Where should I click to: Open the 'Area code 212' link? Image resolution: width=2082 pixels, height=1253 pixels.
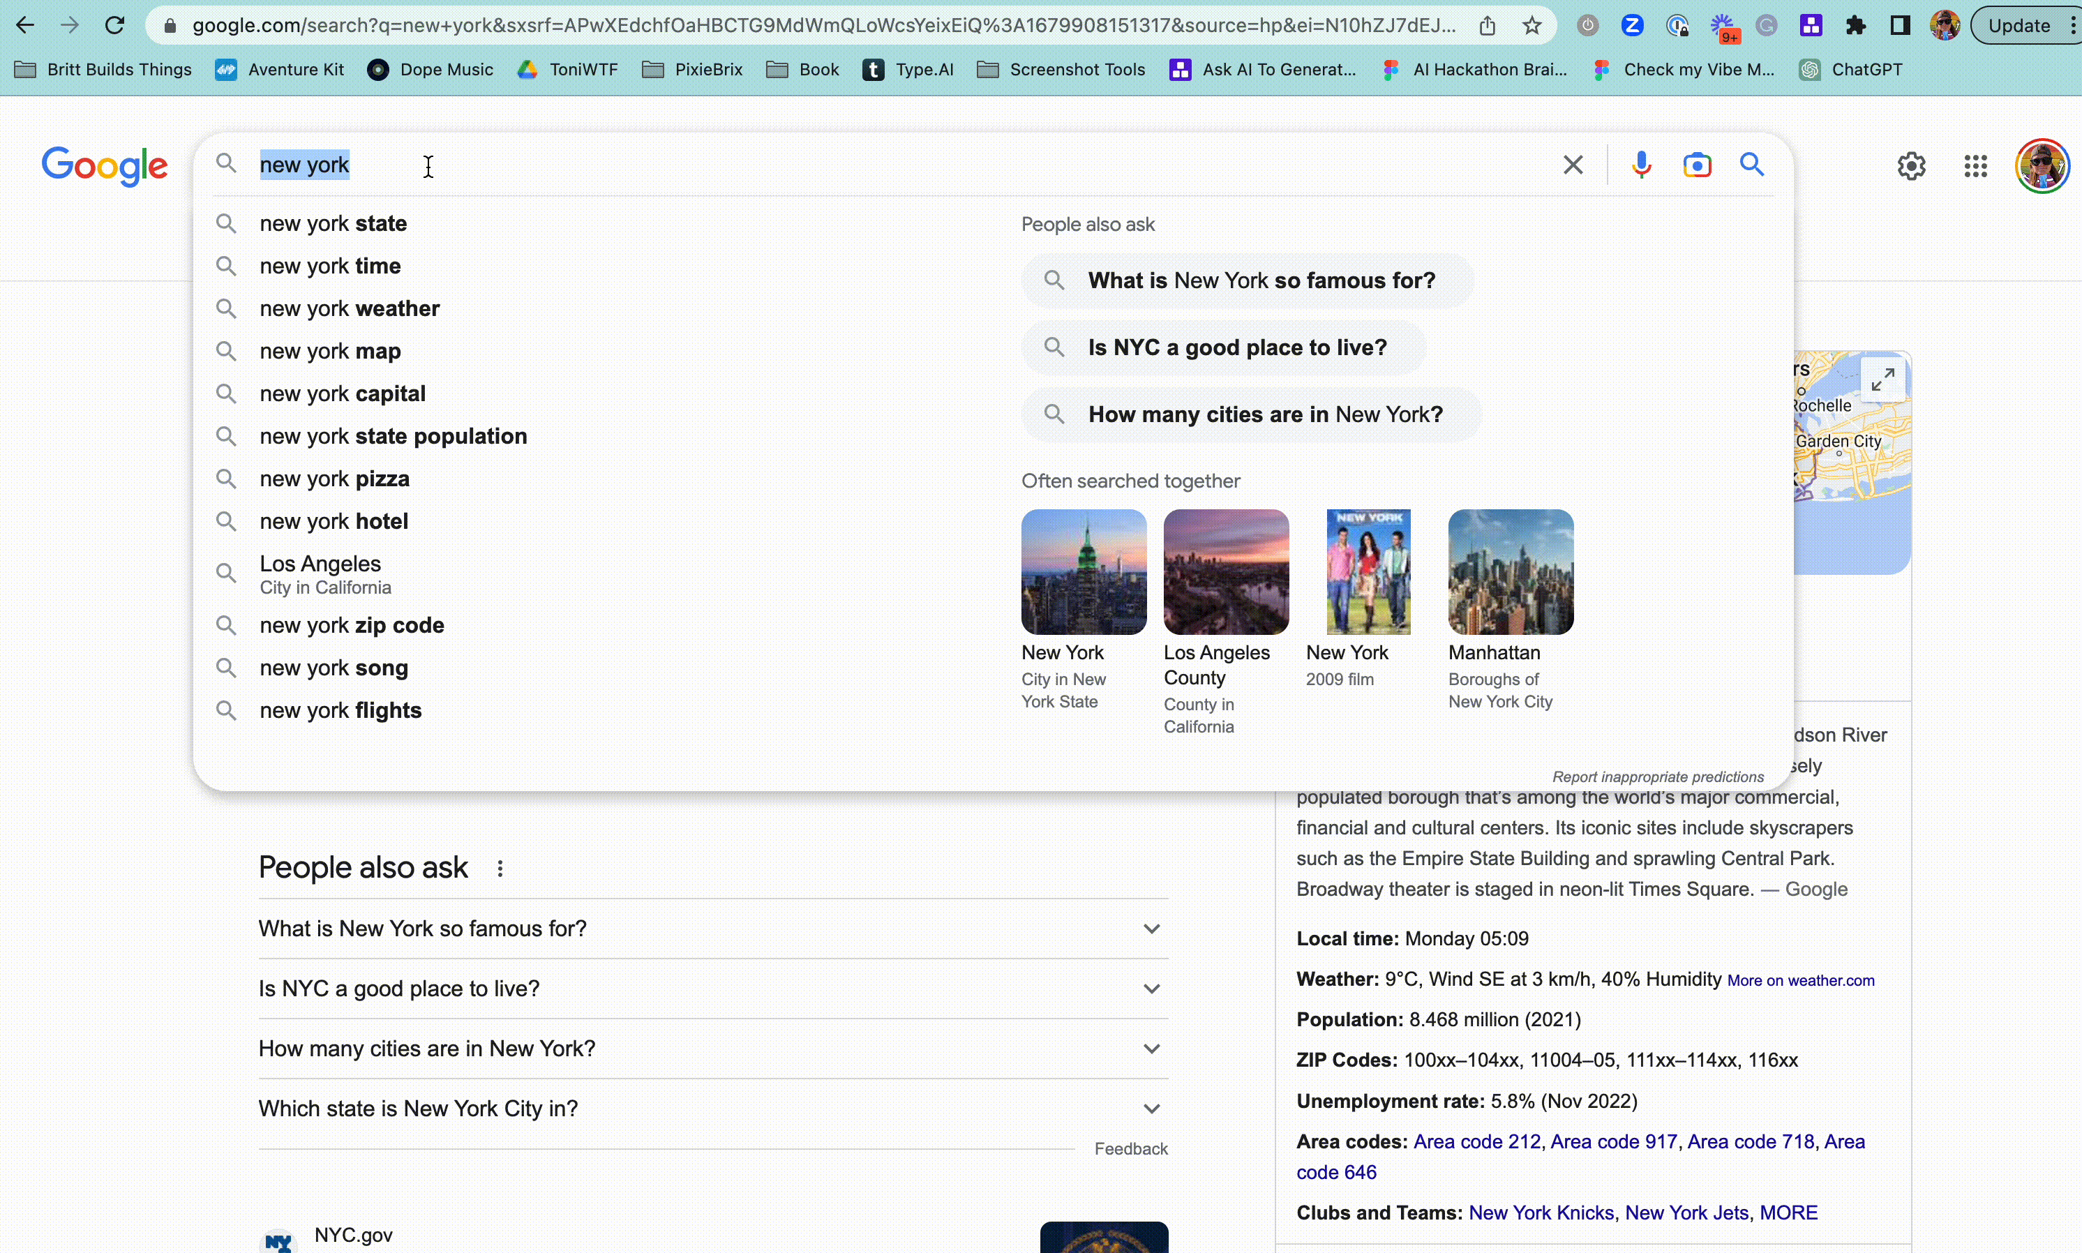point(1476,1141)
